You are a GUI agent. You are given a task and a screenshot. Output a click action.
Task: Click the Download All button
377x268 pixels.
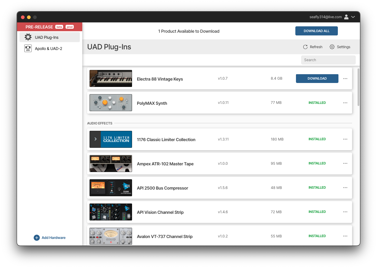317,31
